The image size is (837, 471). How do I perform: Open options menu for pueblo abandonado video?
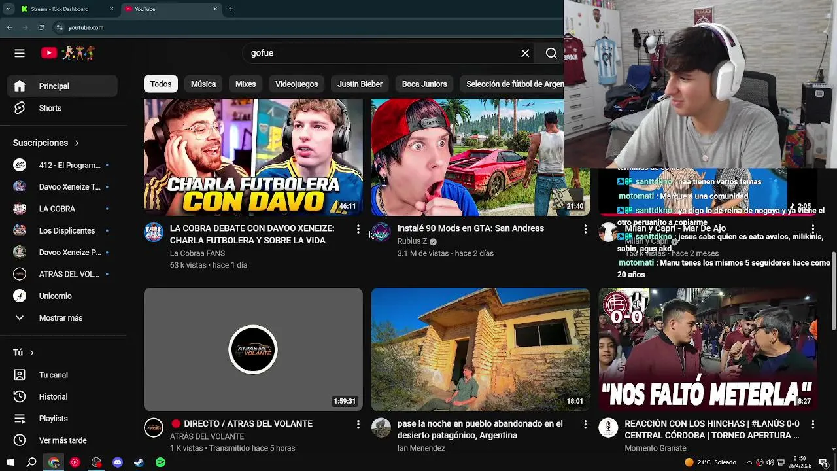coord(585,425)
